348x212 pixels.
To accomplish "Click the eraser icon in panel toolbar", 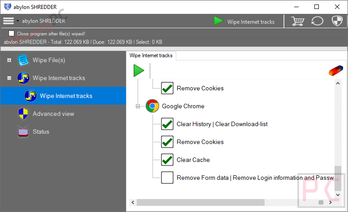I will pyautogui.click(x=336, y=71).
